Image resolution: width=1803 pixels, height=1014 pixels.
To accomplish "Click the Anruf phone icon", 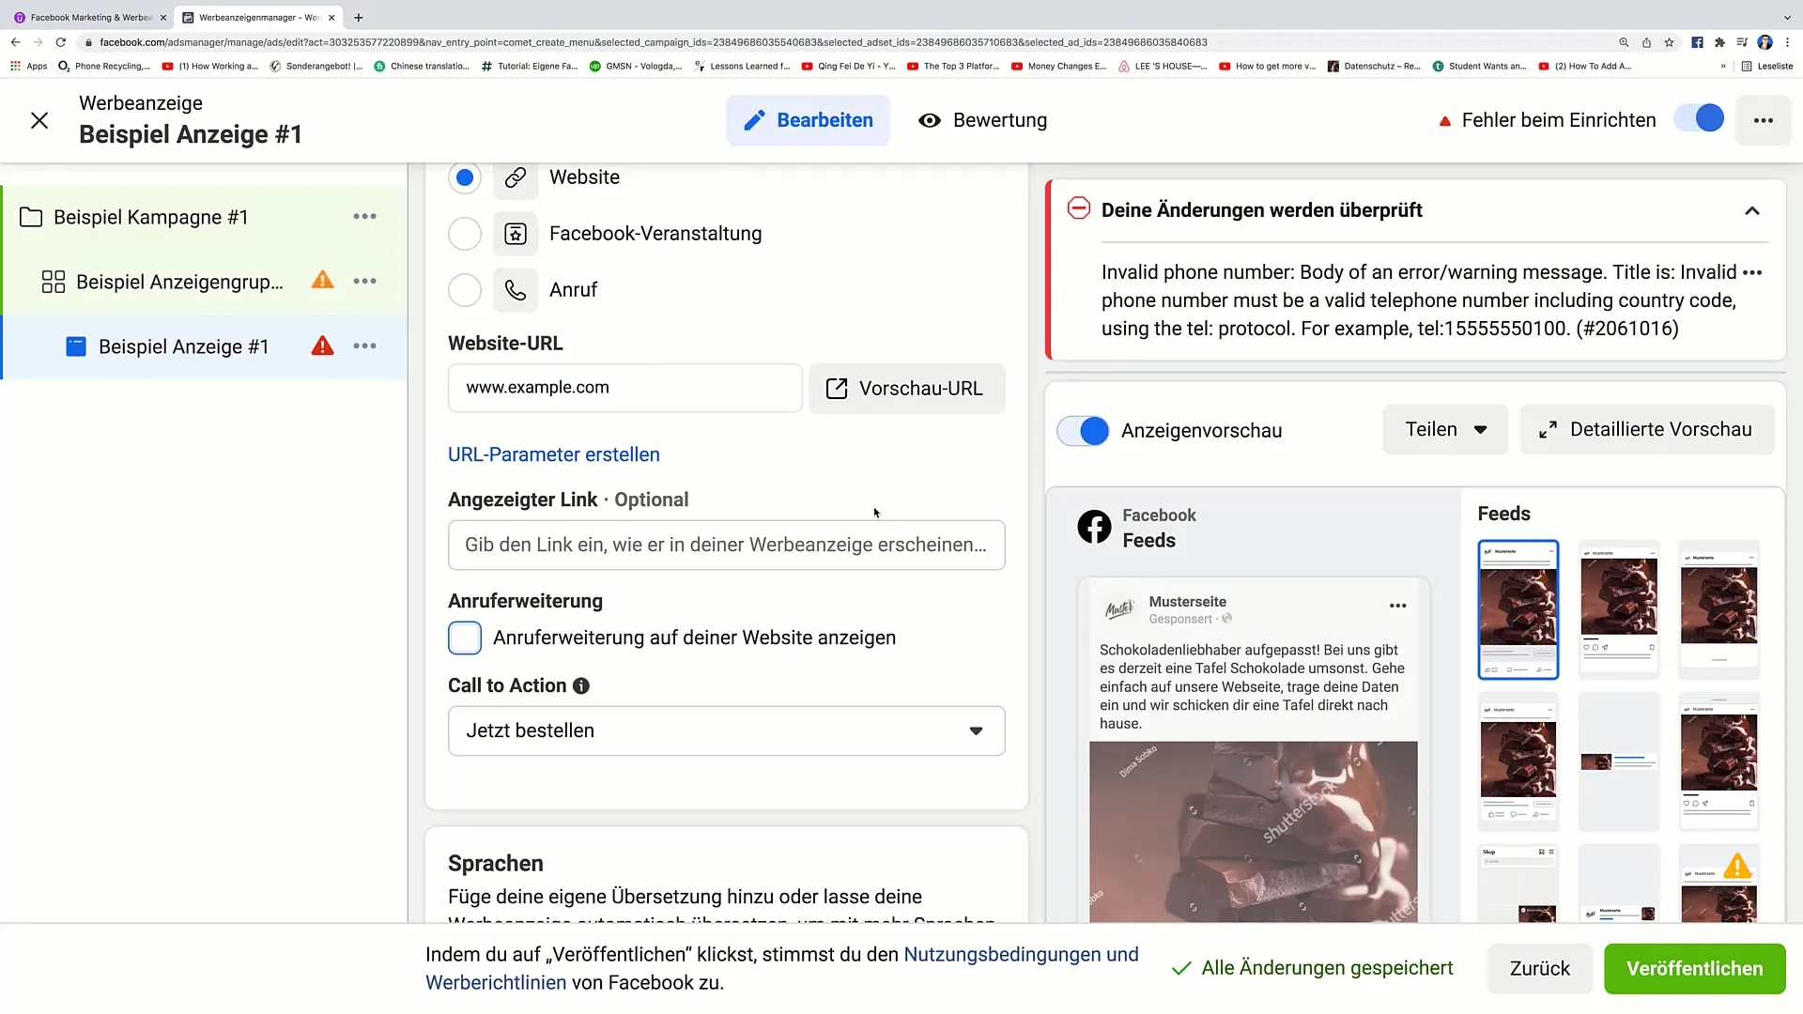I will coord(516,290).
